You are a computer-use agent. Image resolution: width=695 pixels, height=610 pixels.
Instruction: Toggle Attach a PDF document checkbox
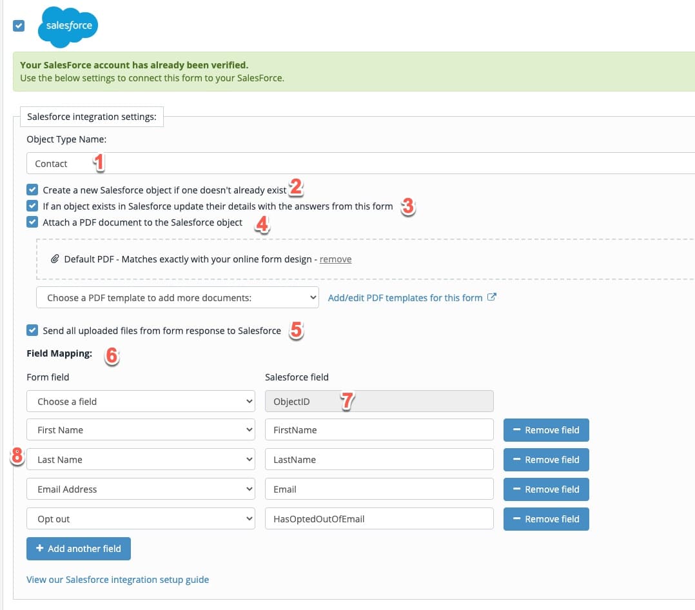(x=32, y=222)
